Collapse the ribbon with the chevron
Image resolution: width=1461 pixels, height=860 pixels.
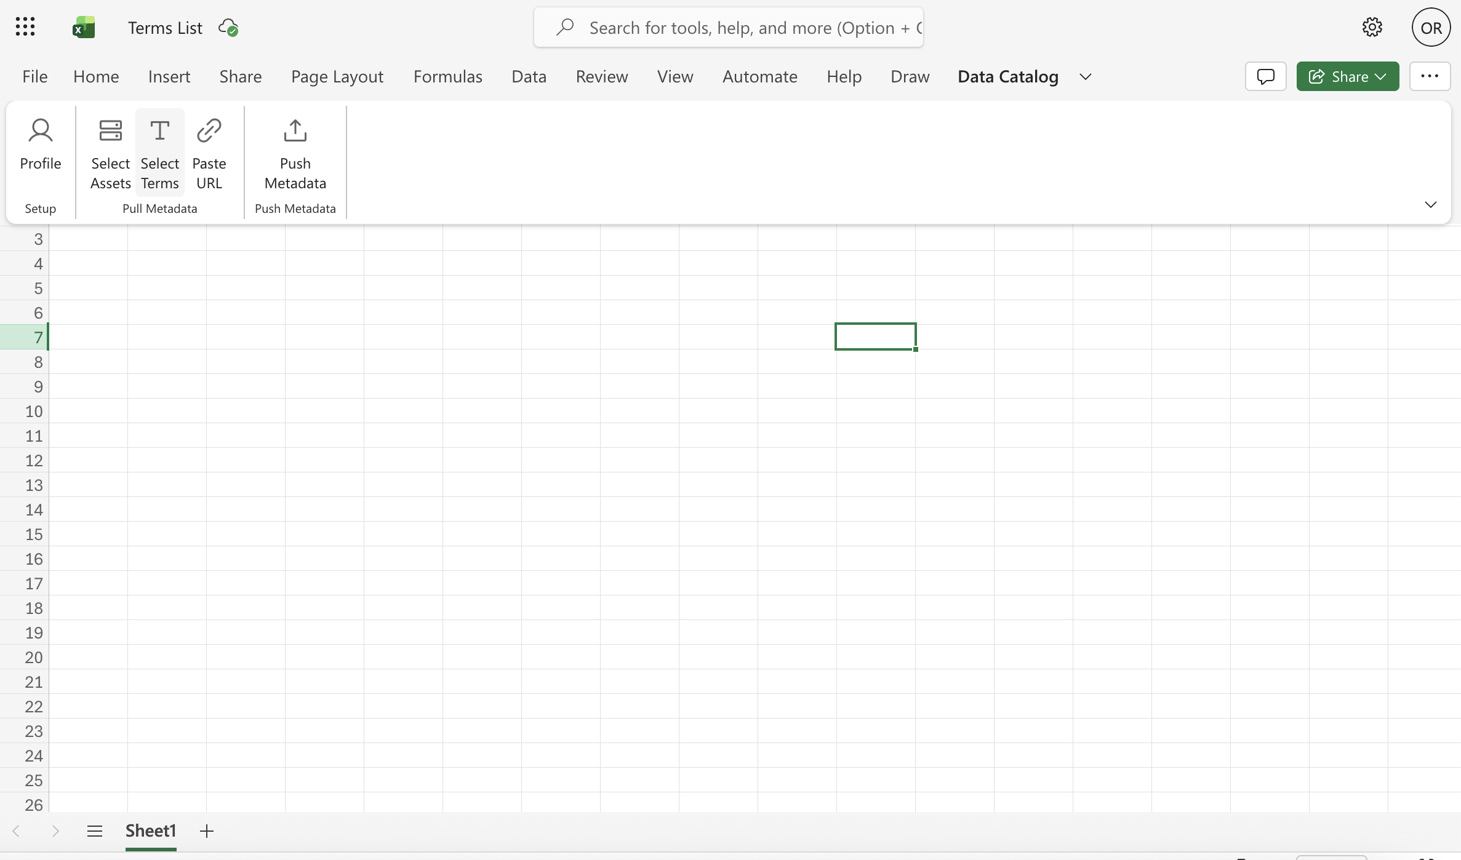(x=1430, y=204)
